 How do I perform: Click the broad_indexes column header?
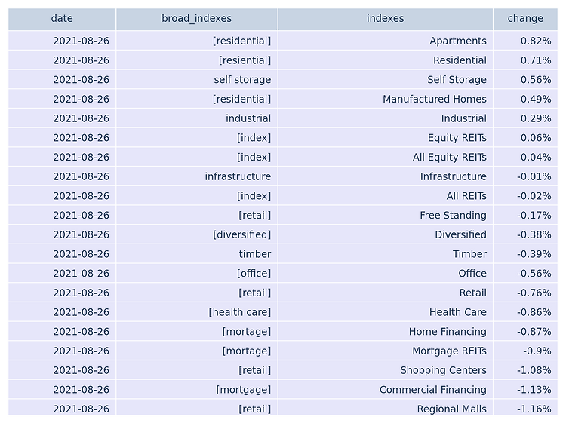[x=197, y=19]
